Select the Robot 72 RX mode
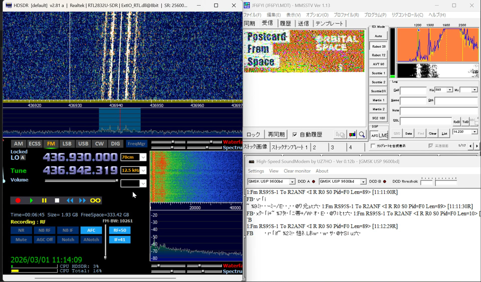The height and width of the screenshot is (282, 481). pos(378,55)
